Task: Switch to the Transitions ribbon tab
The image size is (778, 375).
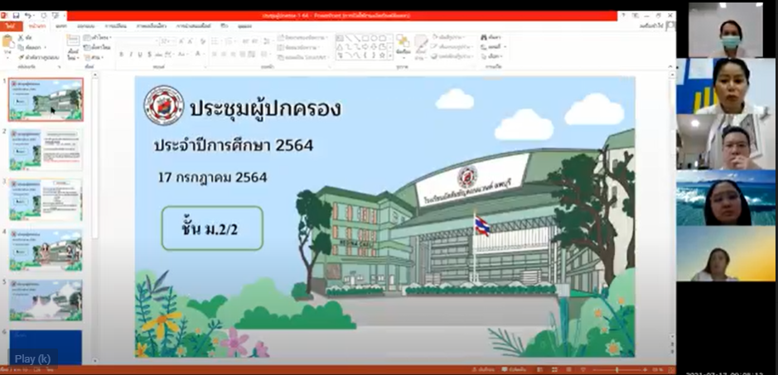Action: point(116,26)
